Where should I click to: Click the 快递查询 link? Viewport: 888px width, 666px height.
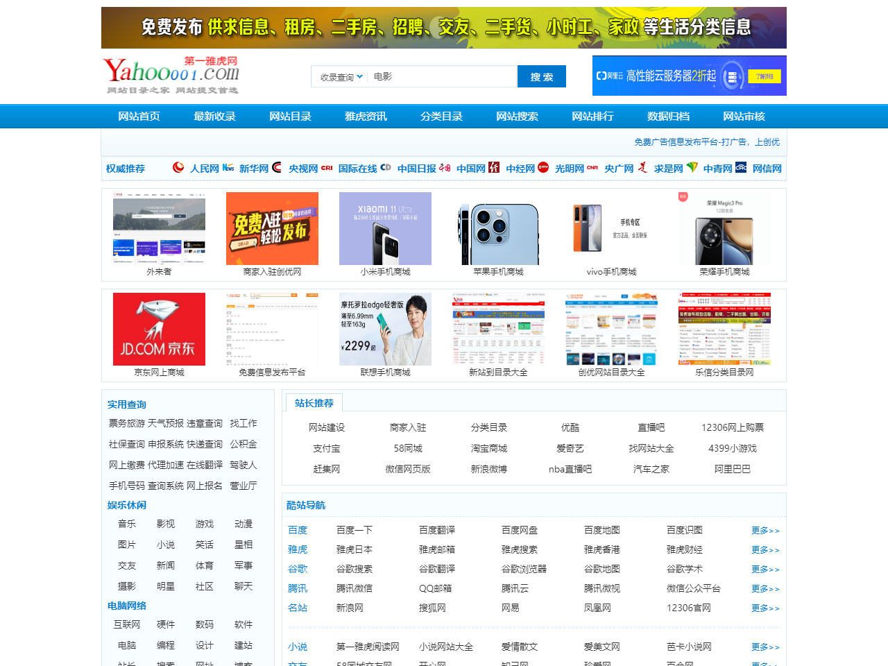205,444
